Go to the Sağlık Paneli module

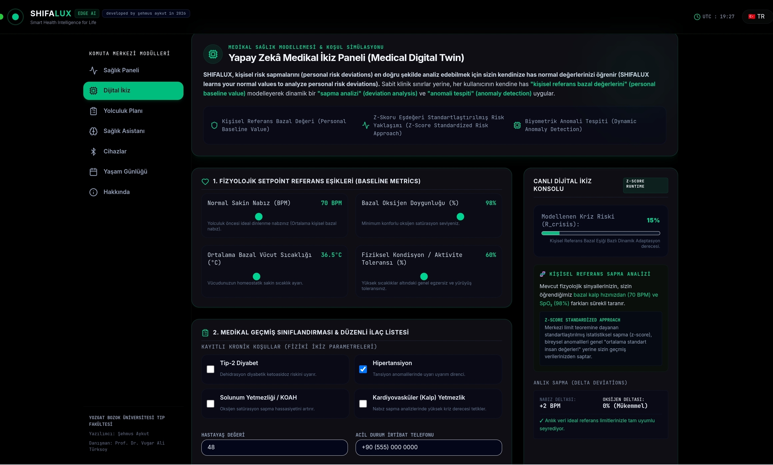pyautogui.click(x=133, y=70)
